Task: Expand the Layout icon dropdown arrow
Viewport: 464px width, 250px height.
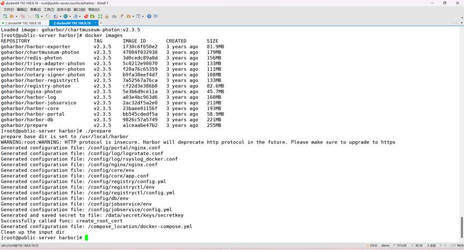Action: [143, 16]
